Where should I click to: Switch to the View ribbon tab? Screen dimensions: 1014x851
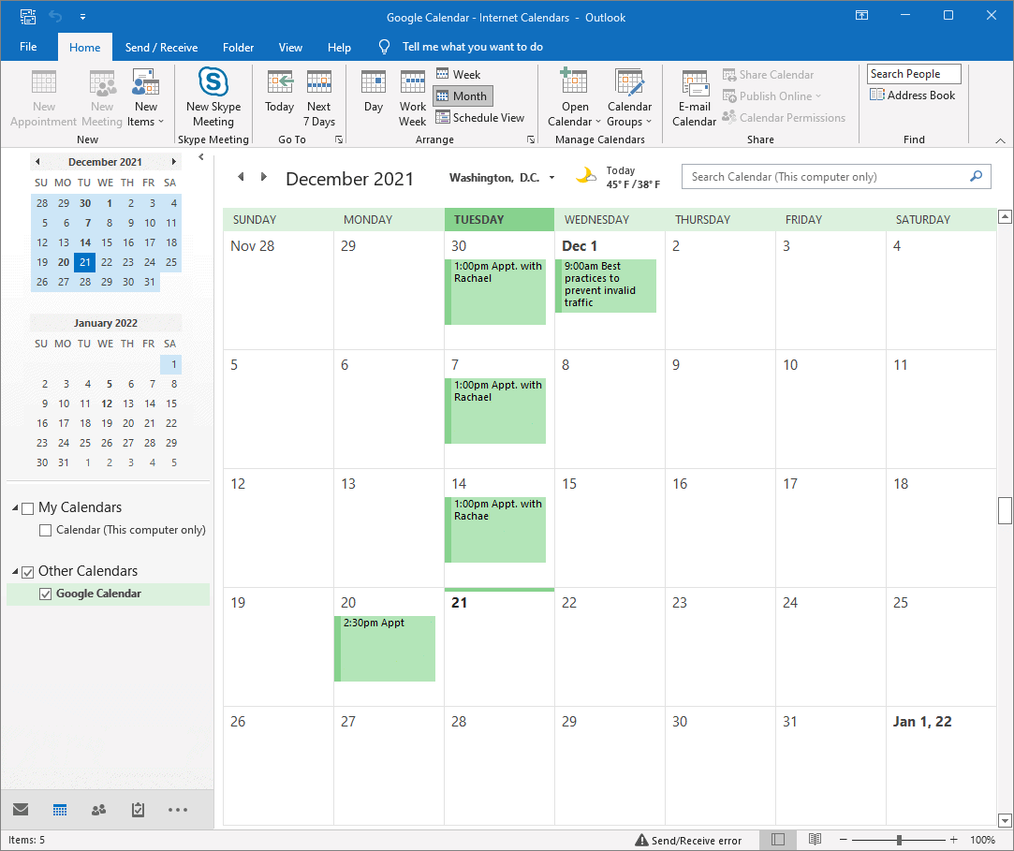[290, 47]
